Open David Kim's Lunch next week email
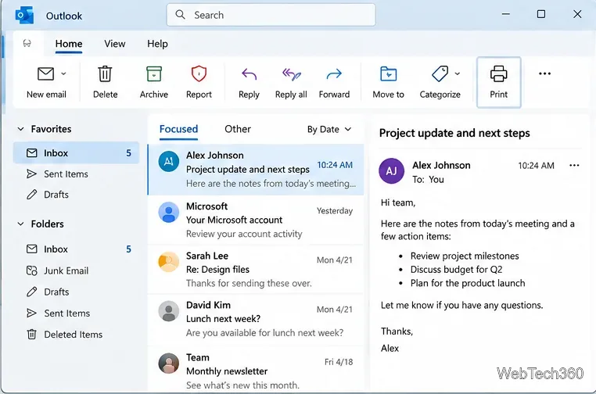596x394 pixels. [256, 319]
